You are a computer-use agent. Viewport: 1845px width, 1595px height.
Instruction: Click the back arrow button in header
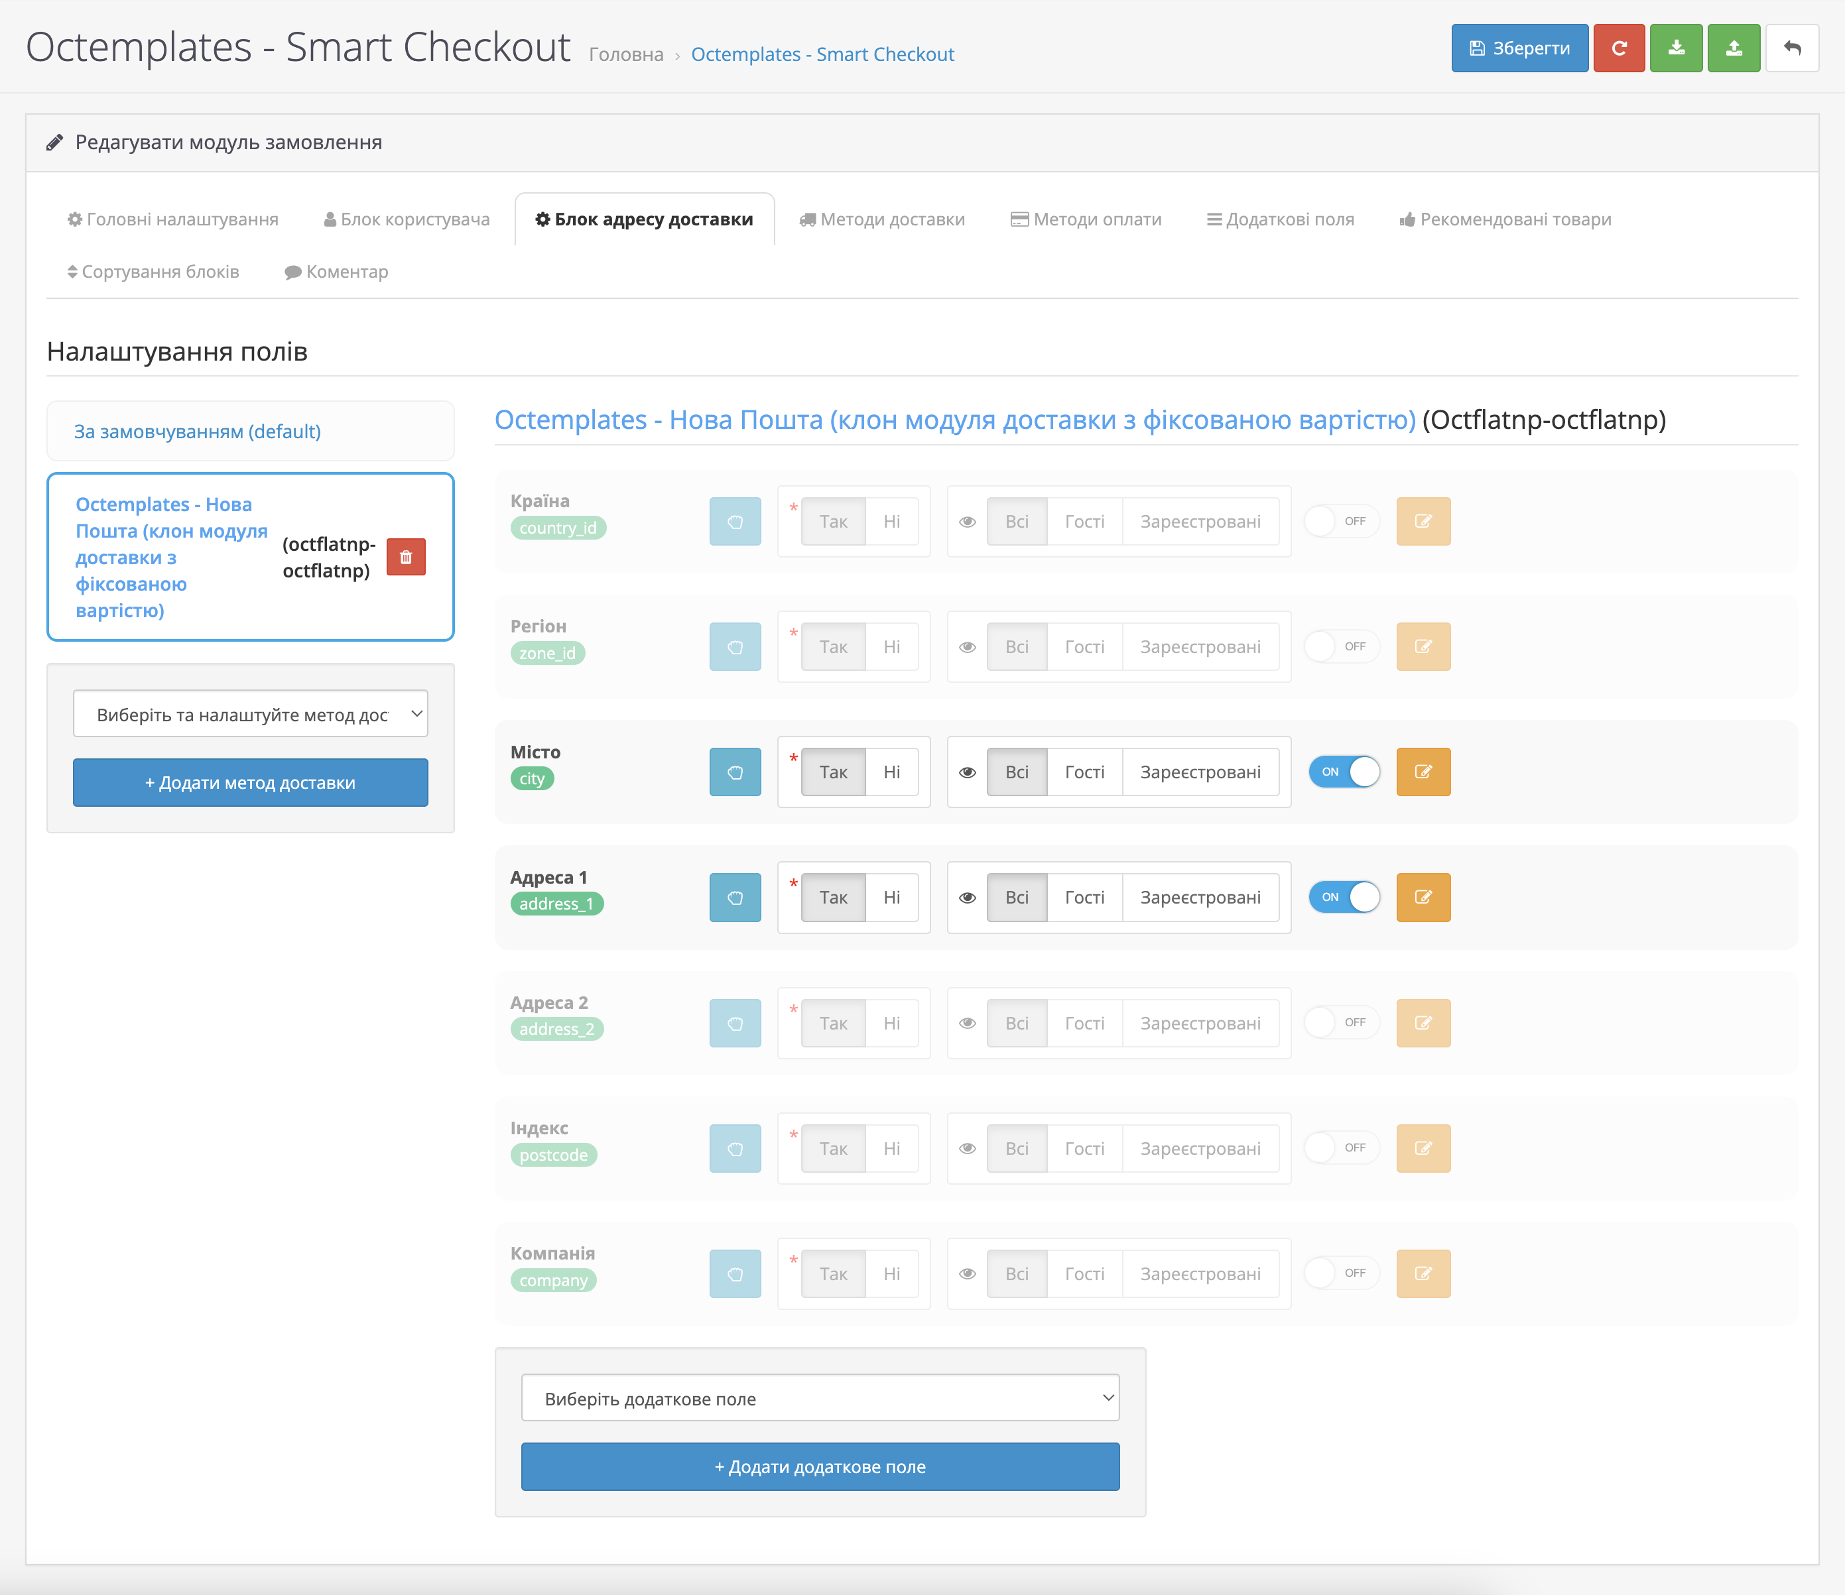[x=1791, y=48]
